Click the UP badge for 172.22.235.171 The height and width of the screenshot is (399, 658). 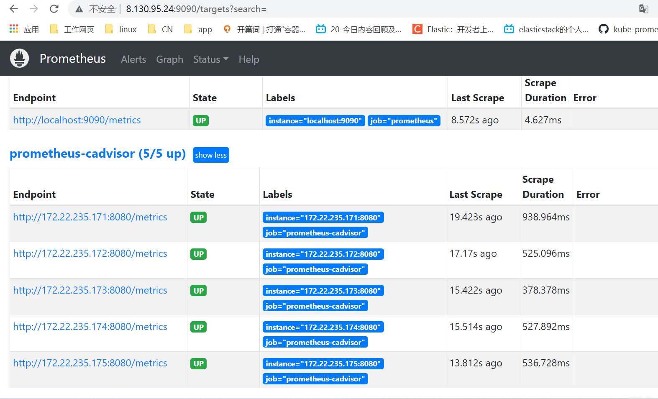click(x=199, y=217)
